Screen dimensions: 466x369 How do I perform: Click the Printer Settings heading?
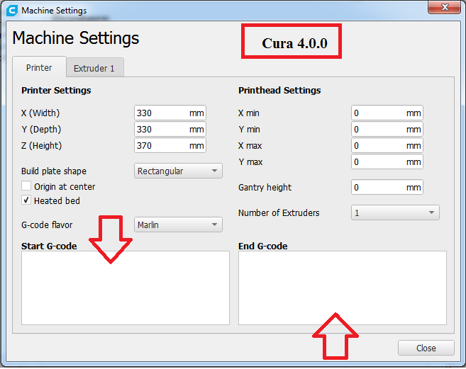(x=56, y=90)
